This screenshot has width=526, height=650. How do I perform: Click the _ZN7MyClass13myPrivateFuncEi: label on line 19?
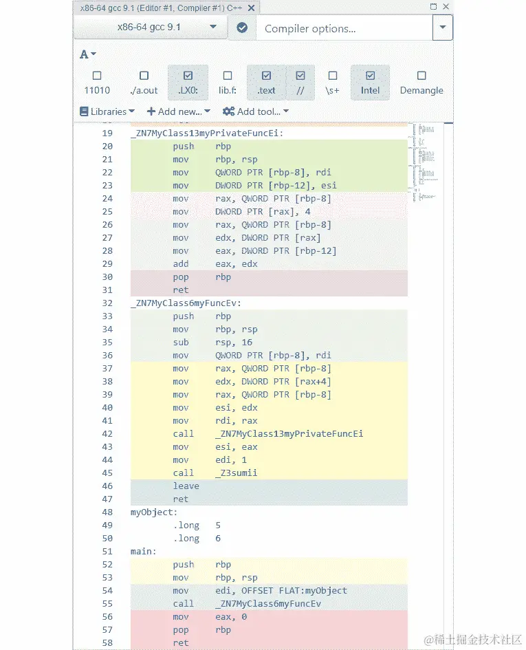(207, 133)
